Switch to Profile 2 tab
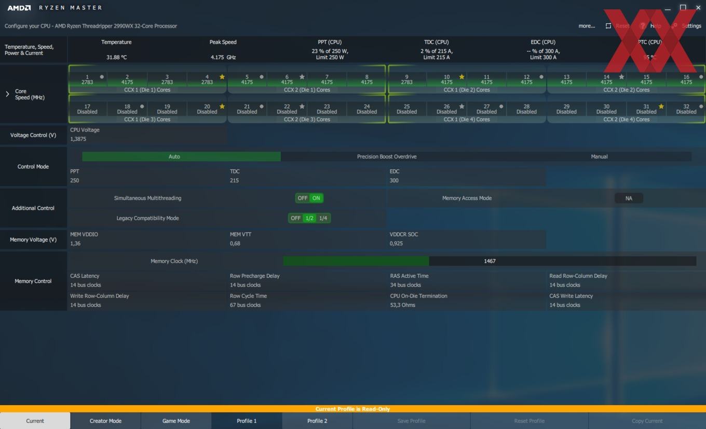The image size is (706, 429). (317, 421)
